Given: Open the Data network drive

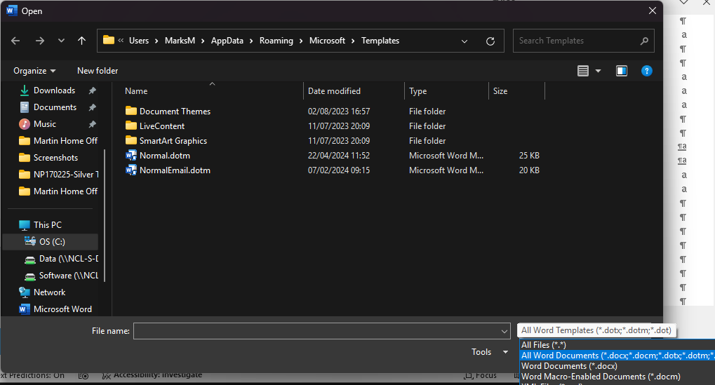Looking at the screenshot, I should 68,258.
